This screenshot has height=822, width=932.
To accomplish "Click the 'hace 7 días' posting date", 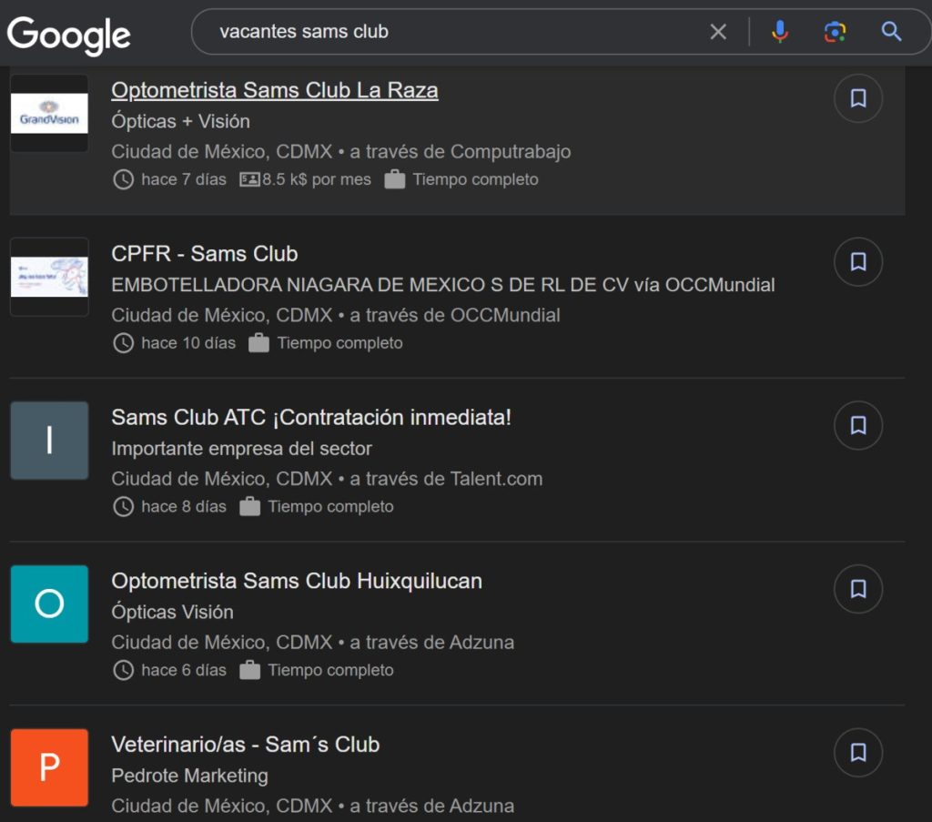I will click(184, 179).
